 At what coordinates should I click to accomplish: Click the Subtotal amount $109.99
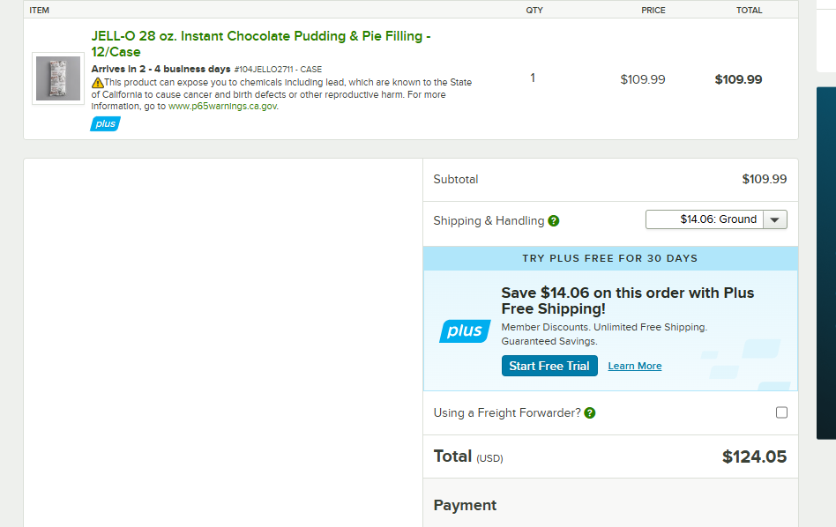point(764,179)
